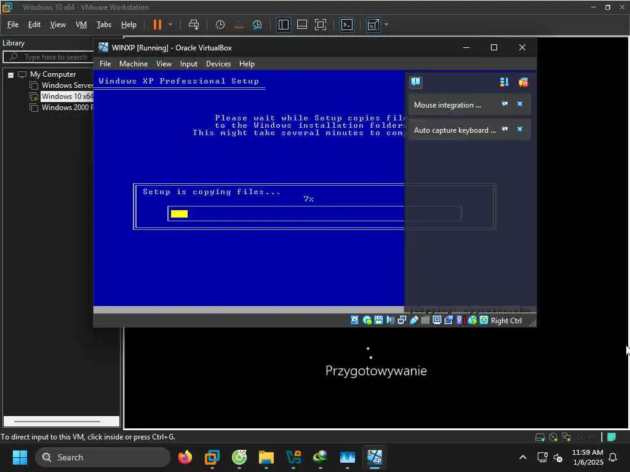630x472 pixels.
Task: Click VirtualBox floppy disk status icon
Action: click(378, 320)
